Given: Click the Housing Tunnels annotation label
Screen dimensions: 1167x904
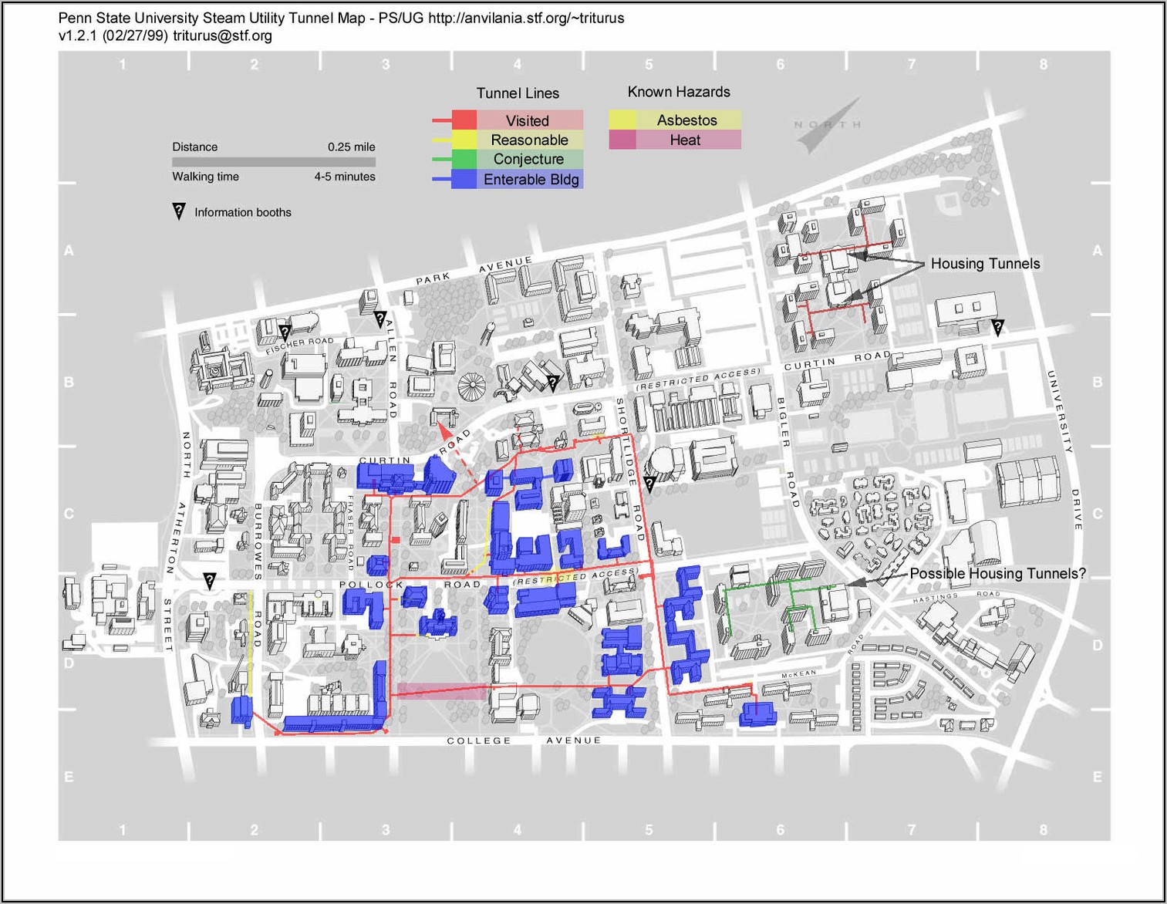Looking at the screenshot, I should pos(985,264).
